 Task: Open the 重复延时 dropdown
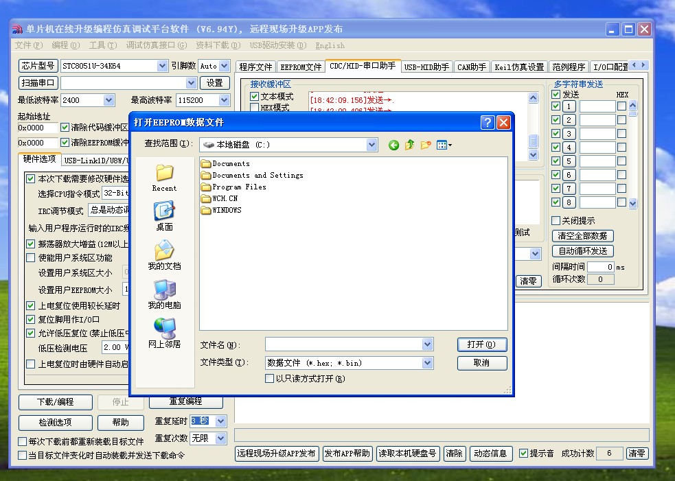point(220,421)
